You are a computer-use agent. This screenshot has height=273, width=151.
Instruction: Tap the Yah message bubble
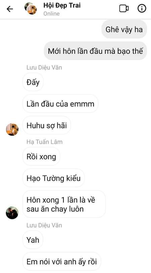[x=33, y=240]
